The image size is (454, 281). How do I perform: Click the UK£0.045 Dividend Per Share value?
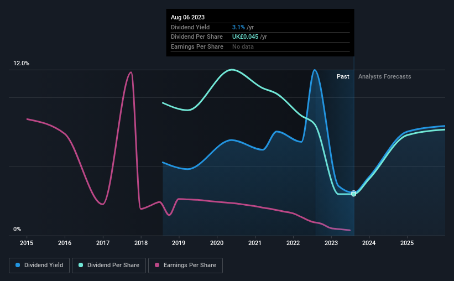245,37
